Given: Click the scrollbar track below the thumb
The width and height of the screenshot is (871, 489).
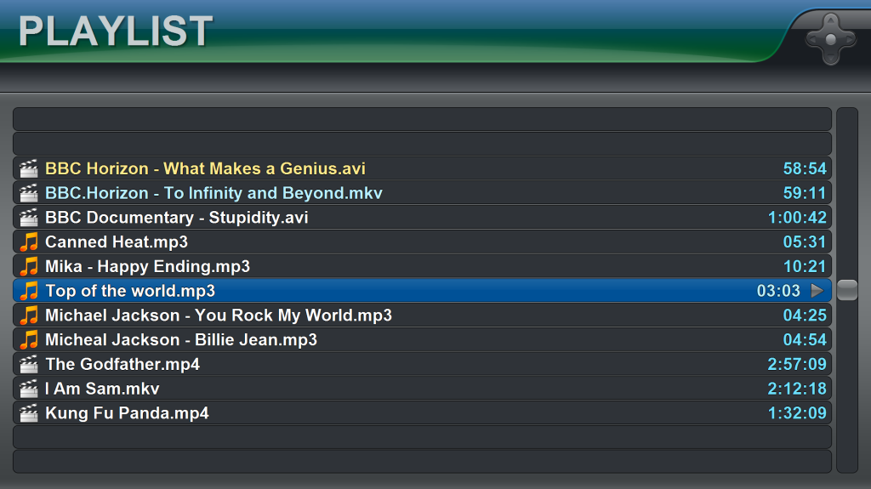Looking at the screenshot, I should [847, 386].
